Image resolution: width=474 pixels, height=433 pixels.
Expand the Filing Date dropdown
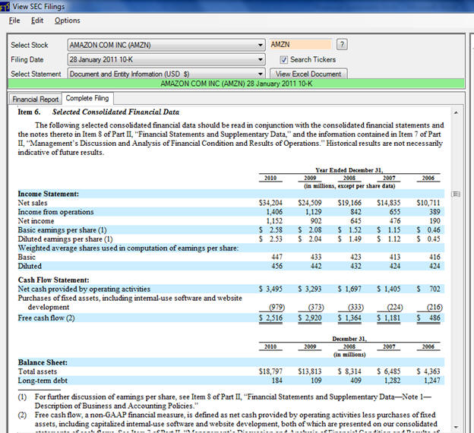click(260, 59)
